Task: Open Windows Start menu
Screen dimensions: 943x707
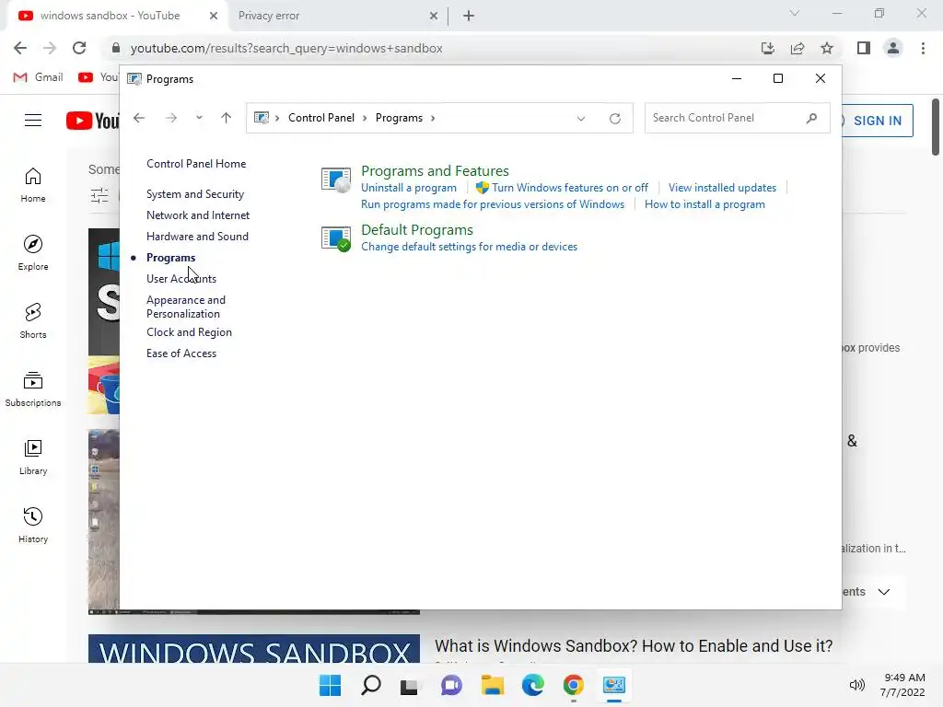Action: pos(330,685)
